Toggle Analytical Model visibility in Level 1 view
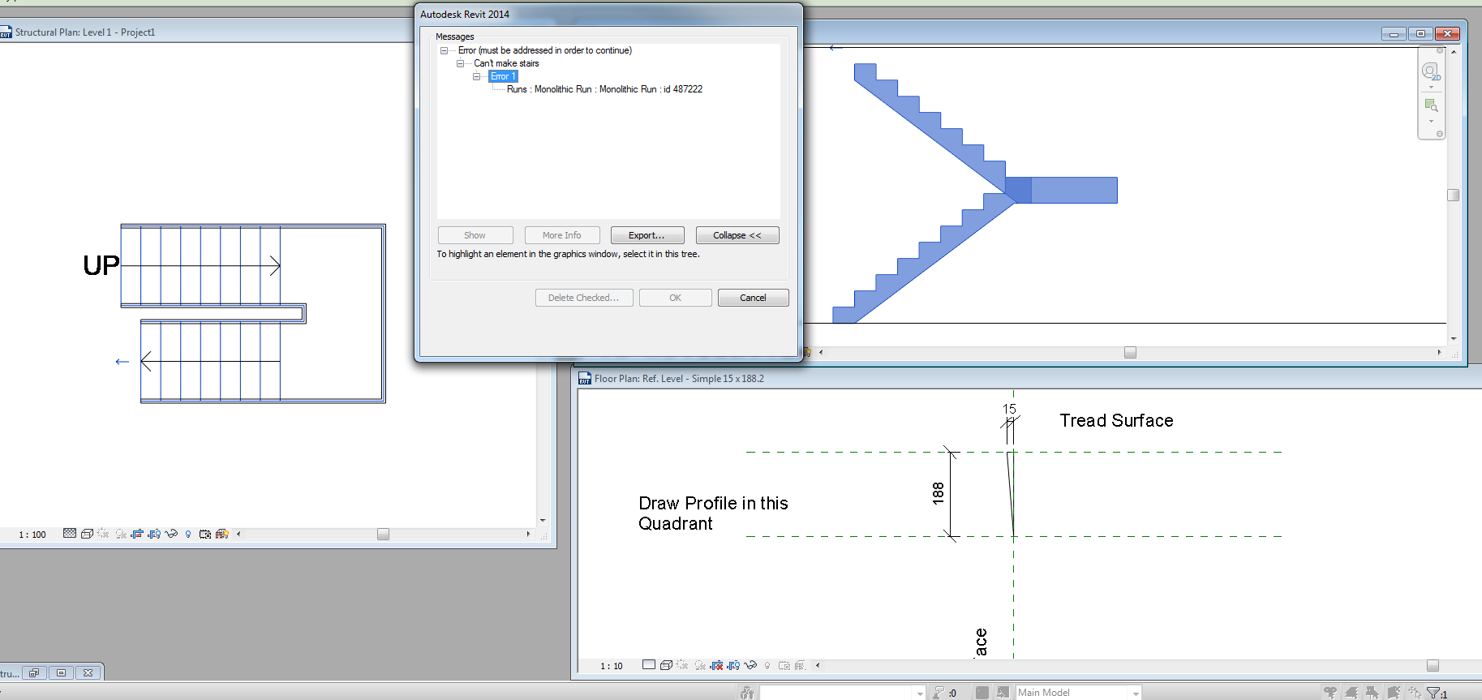This screenshot has height=700, width=1482. tap(221, 534)
